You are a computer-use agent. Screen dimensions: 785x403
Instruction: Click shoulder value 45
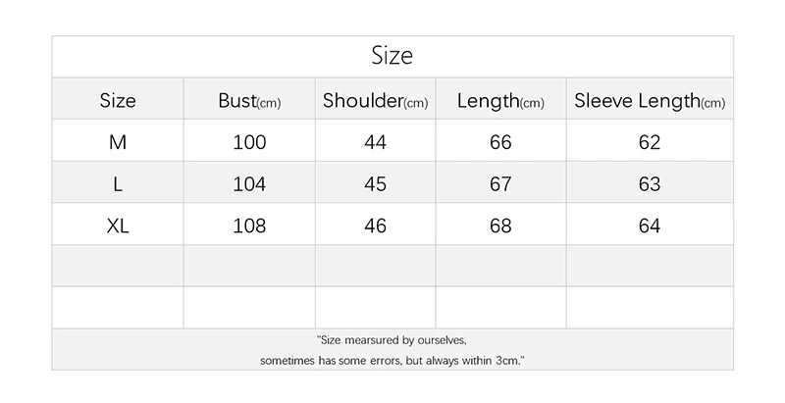click(375, 184)
